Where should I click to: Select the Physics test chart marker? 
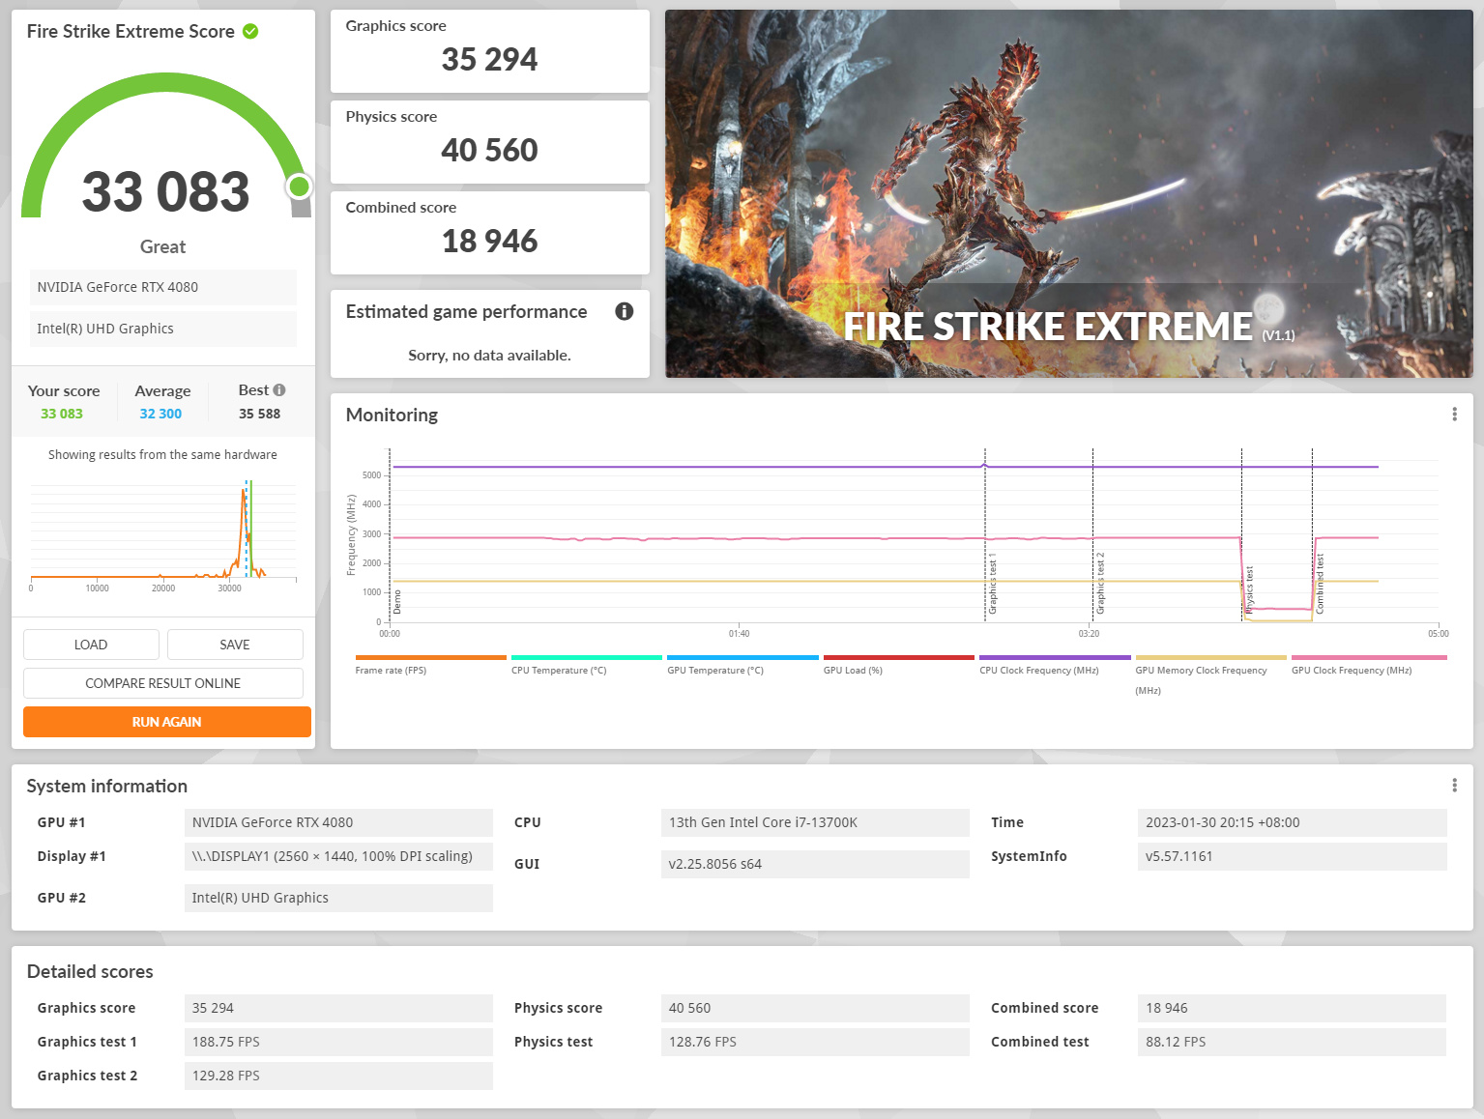1249,589
